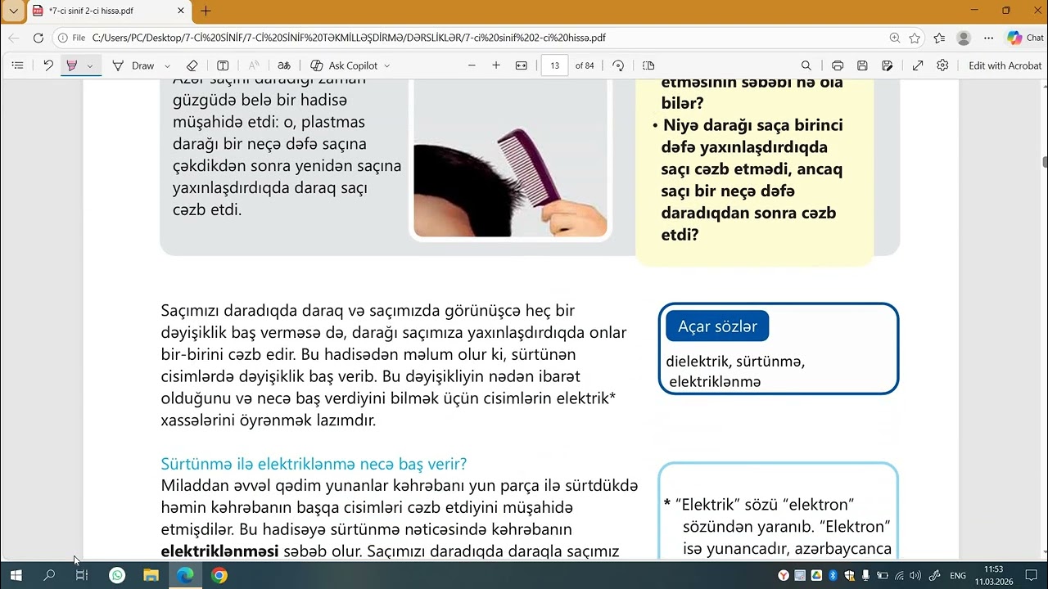Image resolution: width=1048 pixels, height=589 pixels.
Task: Open Task View on taskbar
Action: 82,575
